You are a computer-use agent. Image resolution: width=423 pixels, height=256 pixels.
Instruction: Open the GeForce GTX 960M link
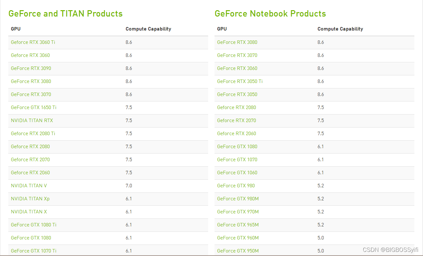(x=238, y=238)
